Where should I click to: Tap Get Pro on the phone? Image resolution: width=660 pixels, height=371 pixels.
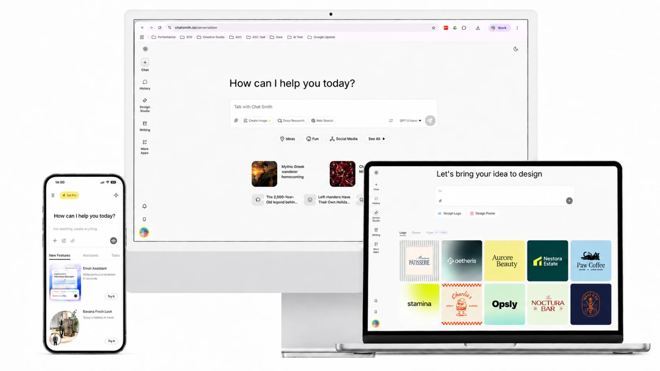point(69,195)
